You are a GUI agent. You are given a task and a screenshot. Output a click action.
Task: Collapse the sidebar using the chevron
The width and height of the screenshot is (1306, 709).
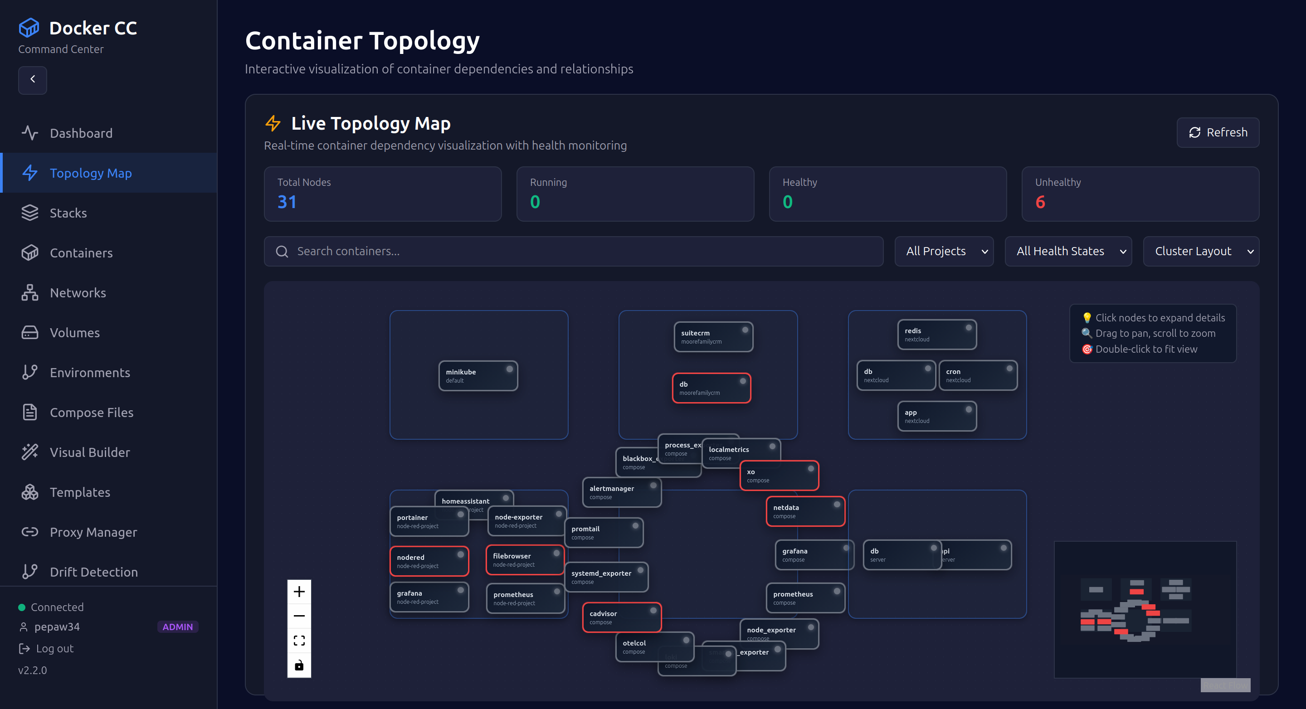click(33, 80)
